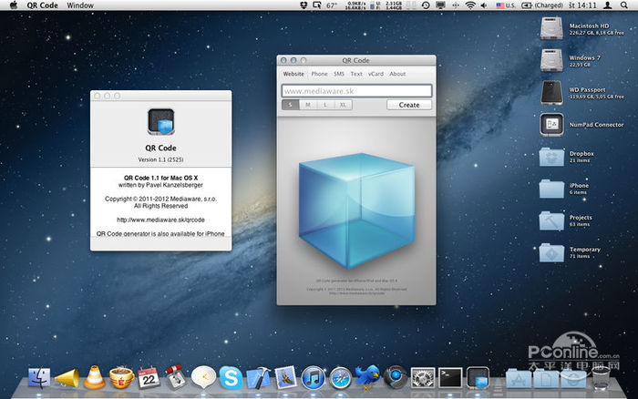The height and width of the screenshot is (399, 638).
Task: Open Safari from the dock
Action: coord(341,377)
